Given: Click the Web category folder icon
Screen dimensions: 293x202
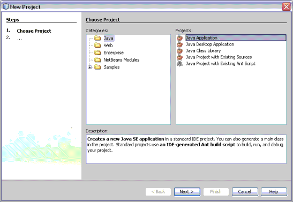Looking at the screenshot, I should point(97,46).
